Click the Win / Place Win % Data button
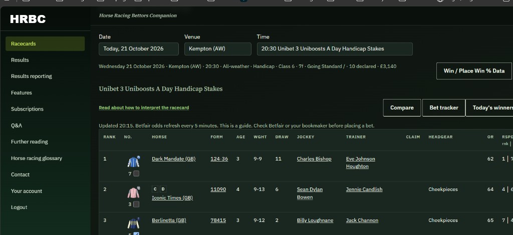Image resolution: width=513 pixels, height=235 pixels. (474, 71)
